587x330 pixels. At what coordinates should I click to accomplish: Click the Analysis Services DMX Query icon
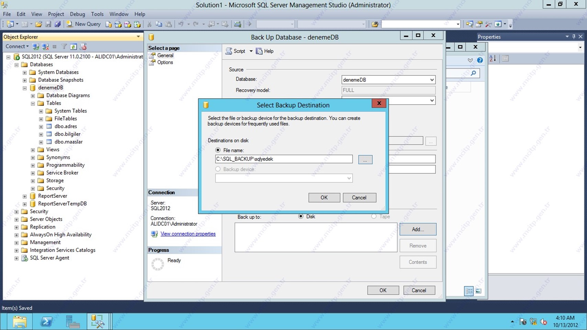tap(128, 24)
